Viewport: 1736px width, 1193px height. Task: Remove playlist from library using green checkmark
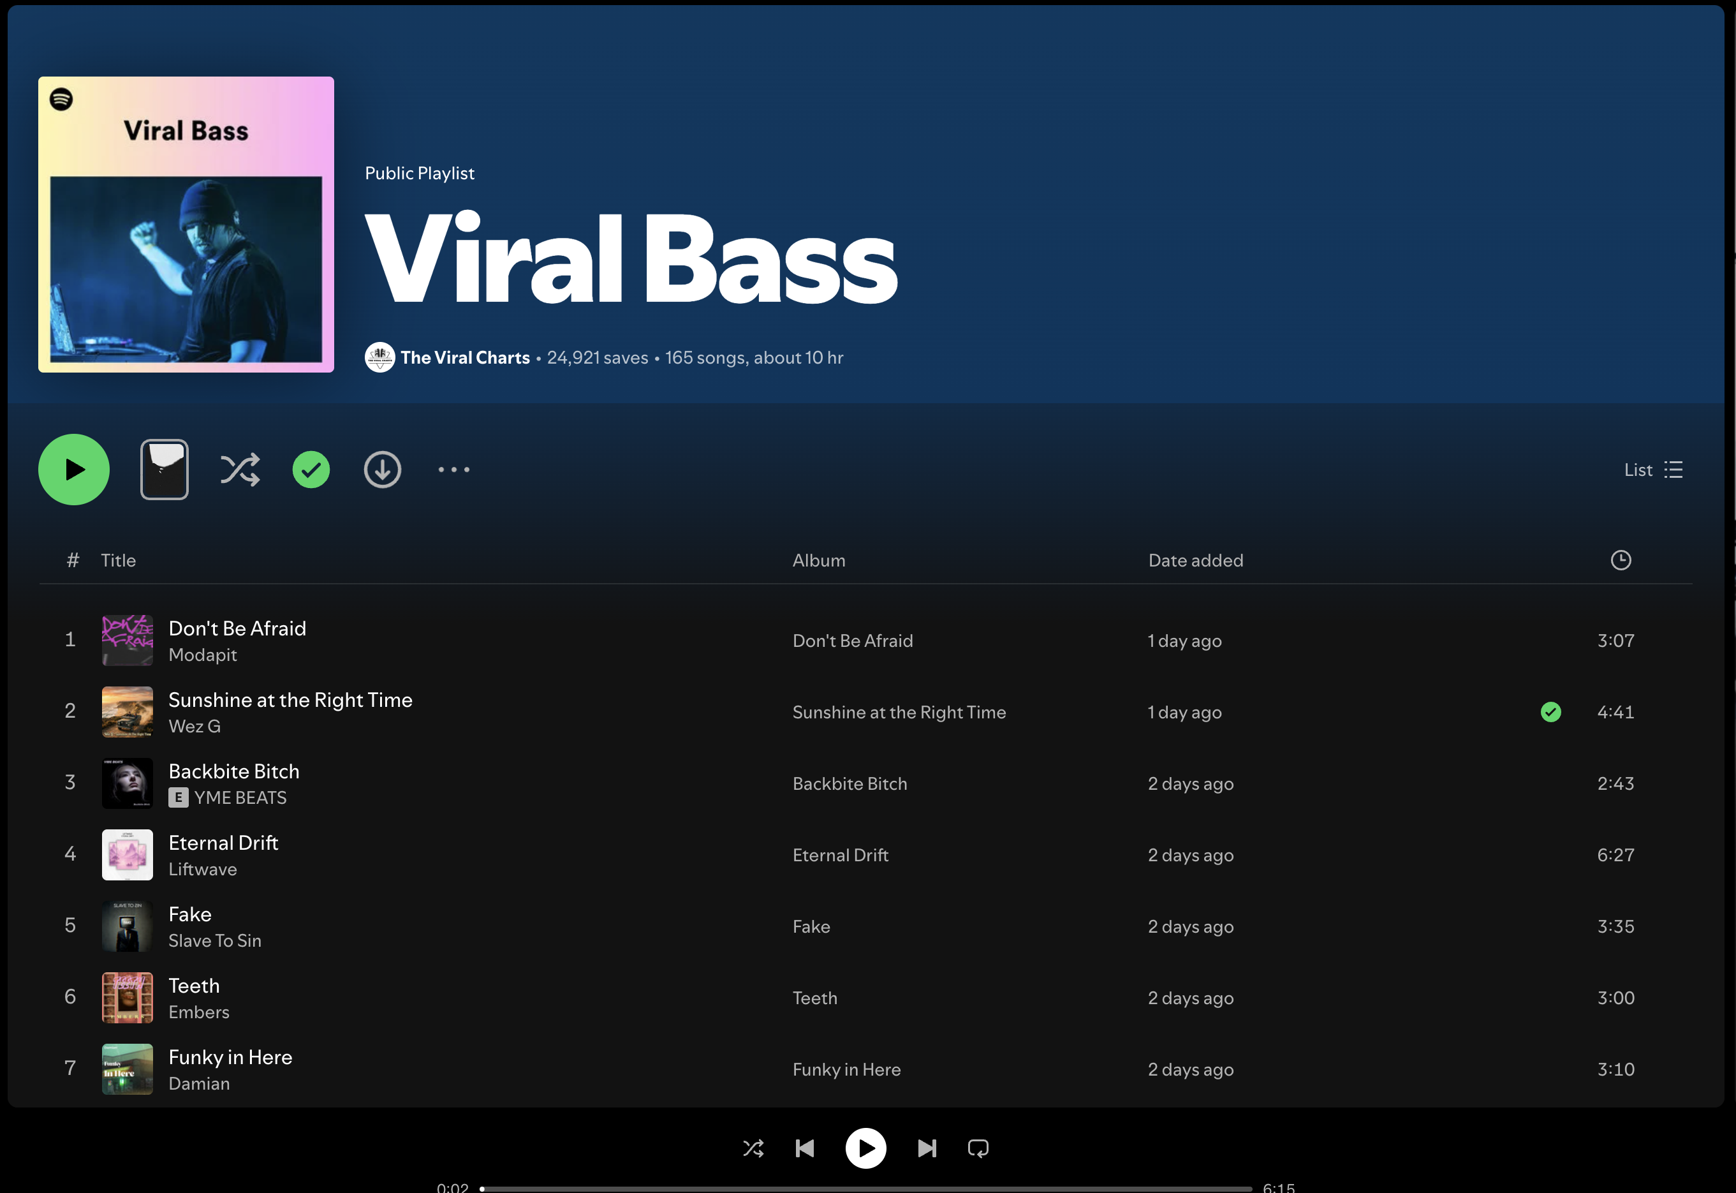point(311,470)
